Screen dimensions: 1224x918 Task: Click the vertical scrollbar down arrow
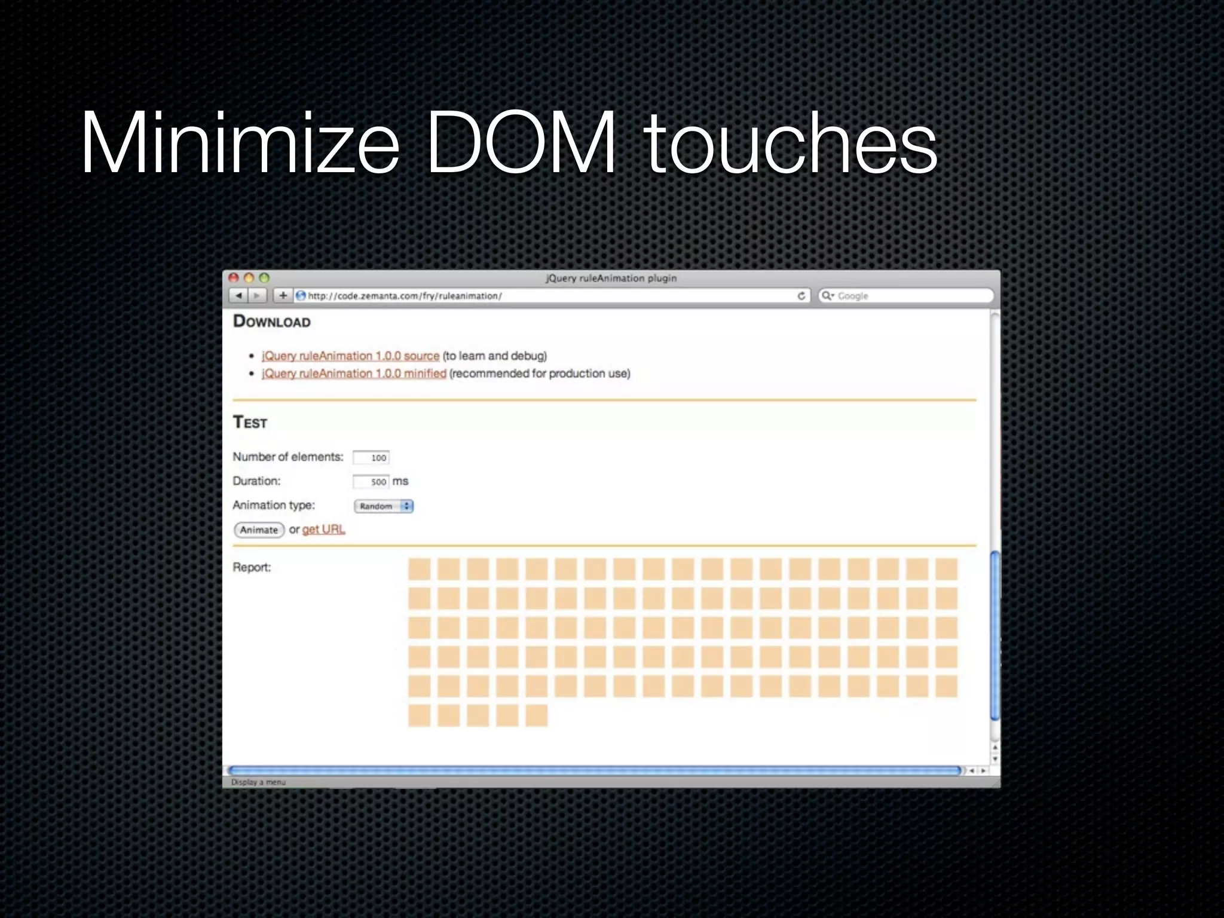coord(995,759)
